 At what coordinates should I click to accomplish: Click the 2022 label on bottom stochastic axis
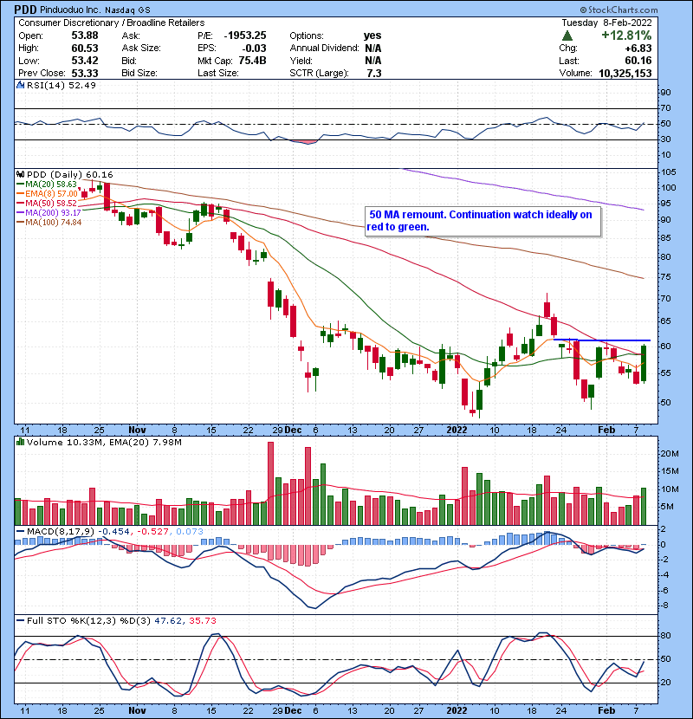click(457, 710)
